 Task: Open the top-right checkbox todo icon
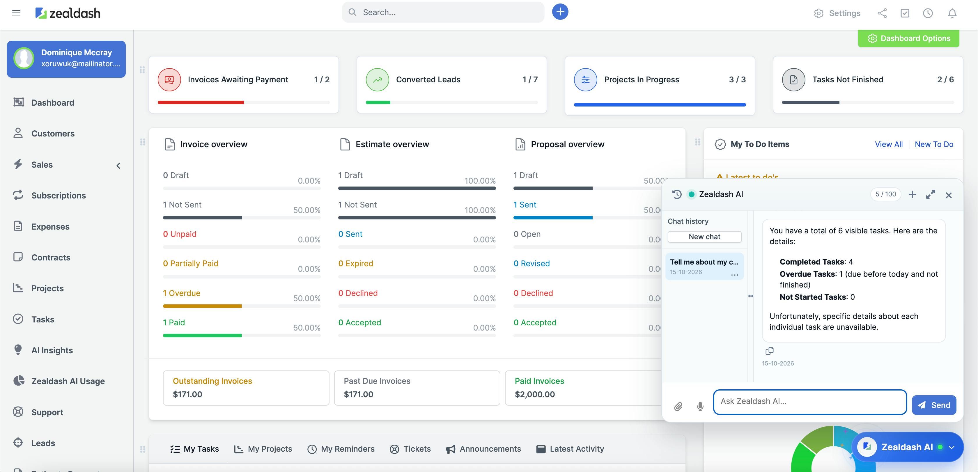905,13
